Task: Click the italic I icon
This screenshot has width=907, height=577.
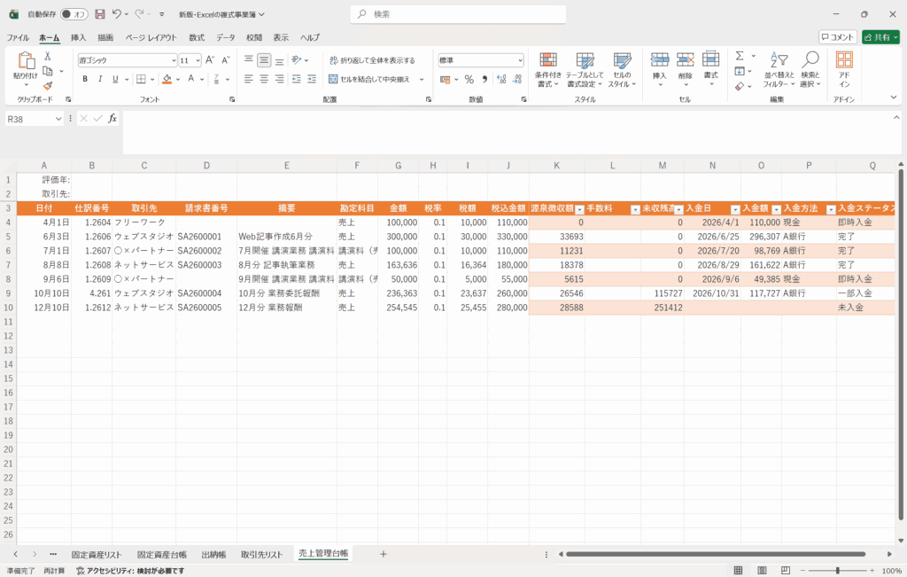Action: click(100, 79)
